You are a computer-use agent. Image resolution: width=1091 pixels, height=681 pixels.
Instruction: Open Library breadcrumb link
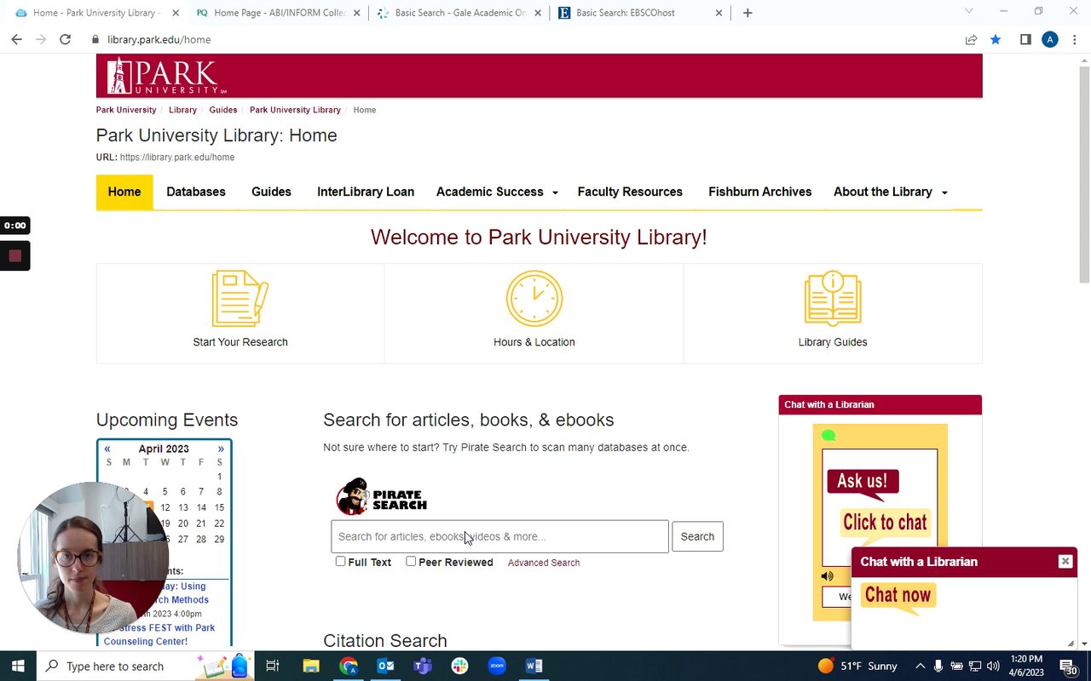coord(182,110)
